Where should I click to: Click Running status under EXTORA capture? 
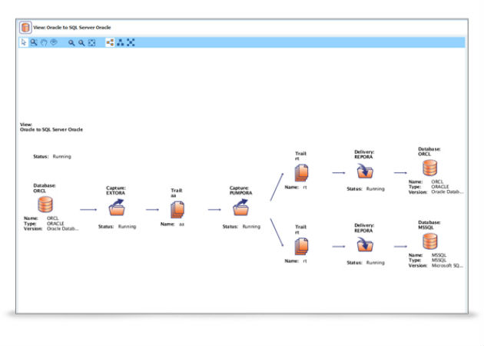click(x=127, y=227)
